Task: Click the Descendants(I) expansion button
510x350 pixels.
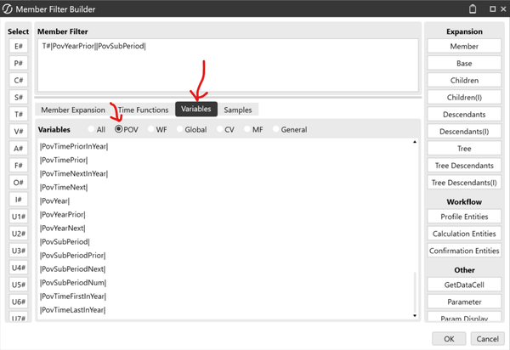Action: [x=464, y=132]
